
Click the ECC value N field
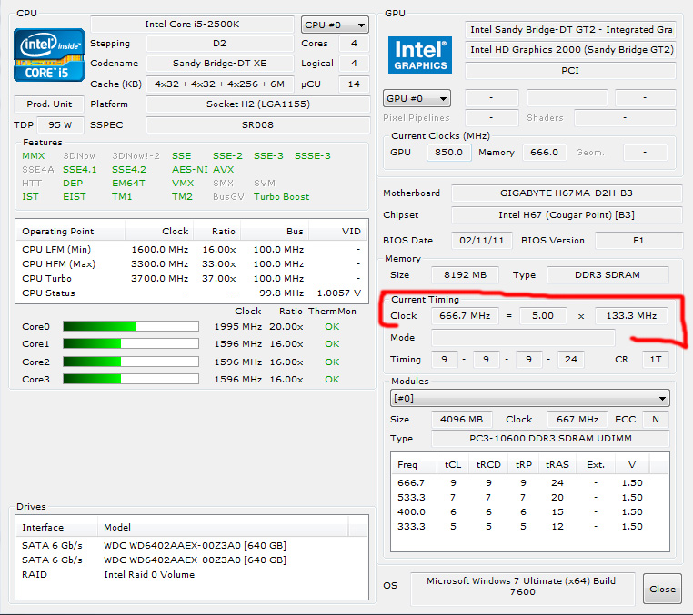(x=656, y=420)
